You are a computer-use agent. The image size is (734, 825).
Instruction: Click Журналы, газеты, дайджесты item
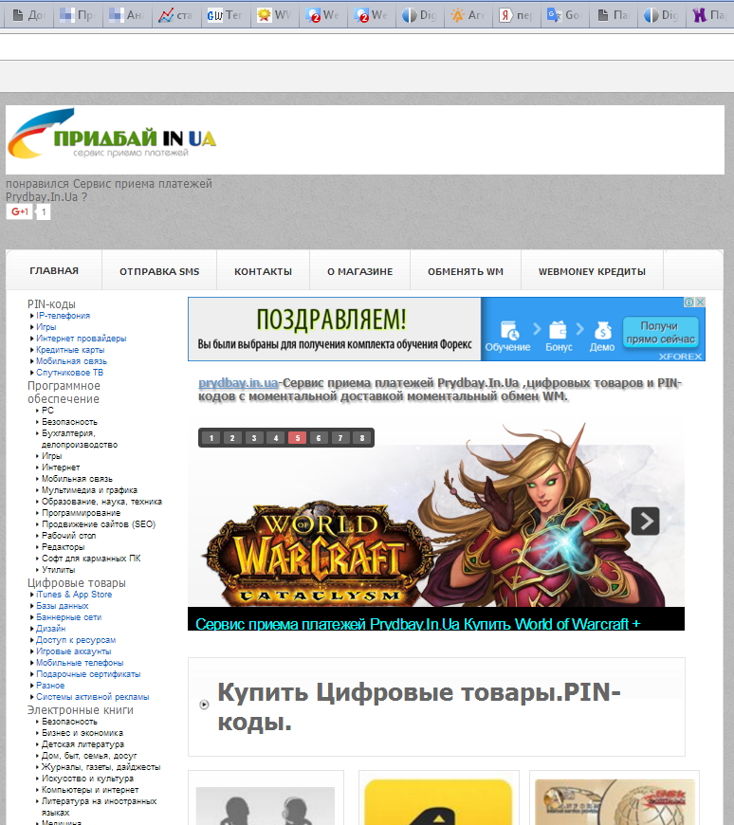(101, 767)
